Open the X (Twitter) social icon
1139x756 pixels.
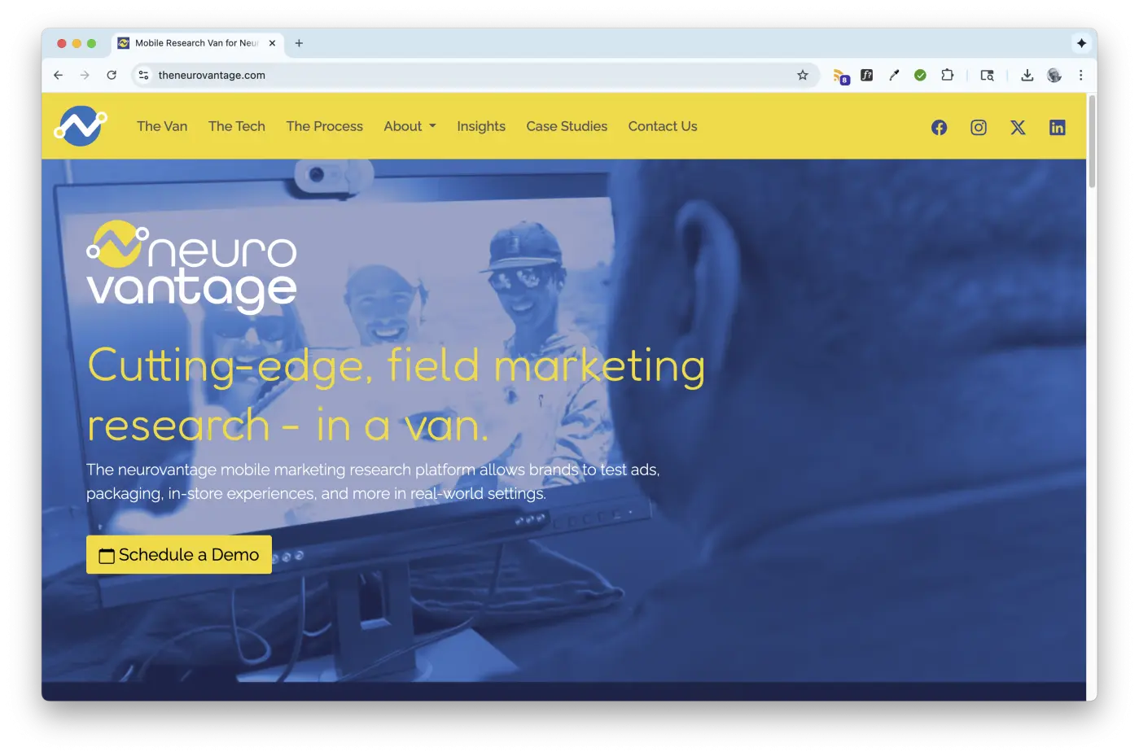pyautogui.click(x=1018, y=127)
